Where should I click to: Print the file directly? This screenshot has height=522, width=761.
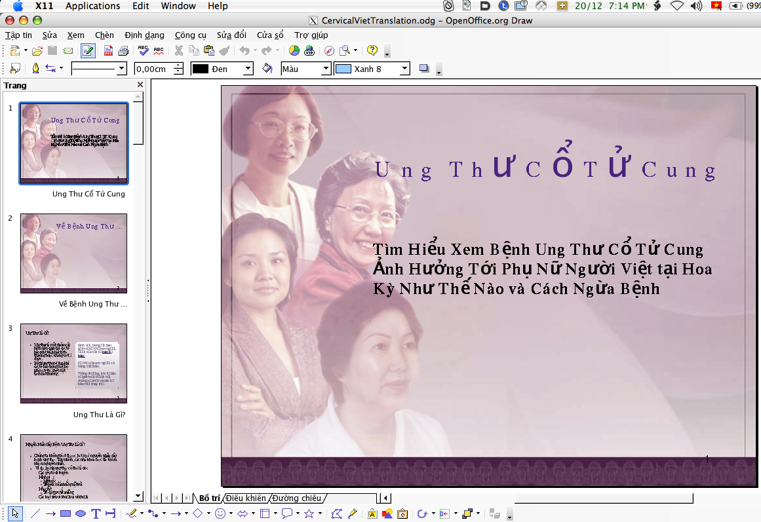click(123, 50)
